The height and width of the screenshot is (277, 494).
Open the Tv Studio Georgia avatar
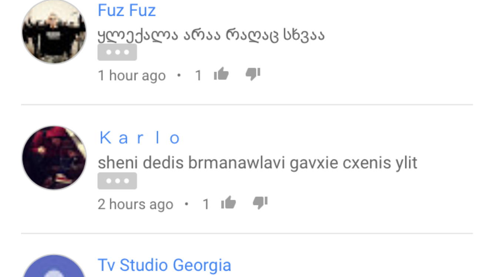(54, 266)
